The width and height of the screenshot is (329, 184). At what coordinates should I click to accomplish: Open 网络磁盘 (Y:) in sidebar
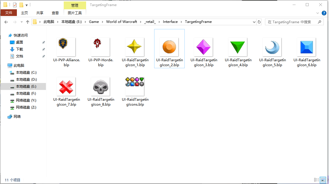coord(26,100)
